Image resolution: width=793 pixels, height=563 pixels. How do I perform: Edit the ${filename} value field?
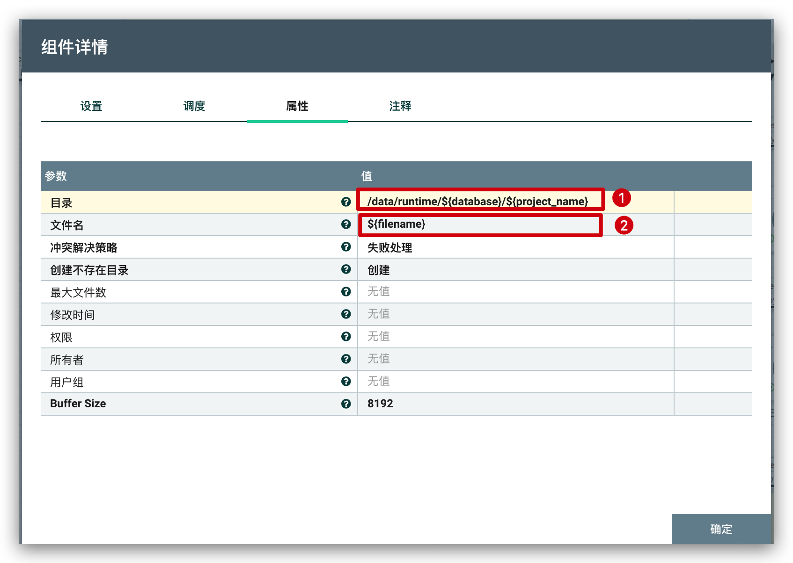tap(477, 224)
